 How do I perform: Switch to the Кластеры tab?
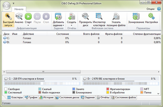click(x=15, y=97)
